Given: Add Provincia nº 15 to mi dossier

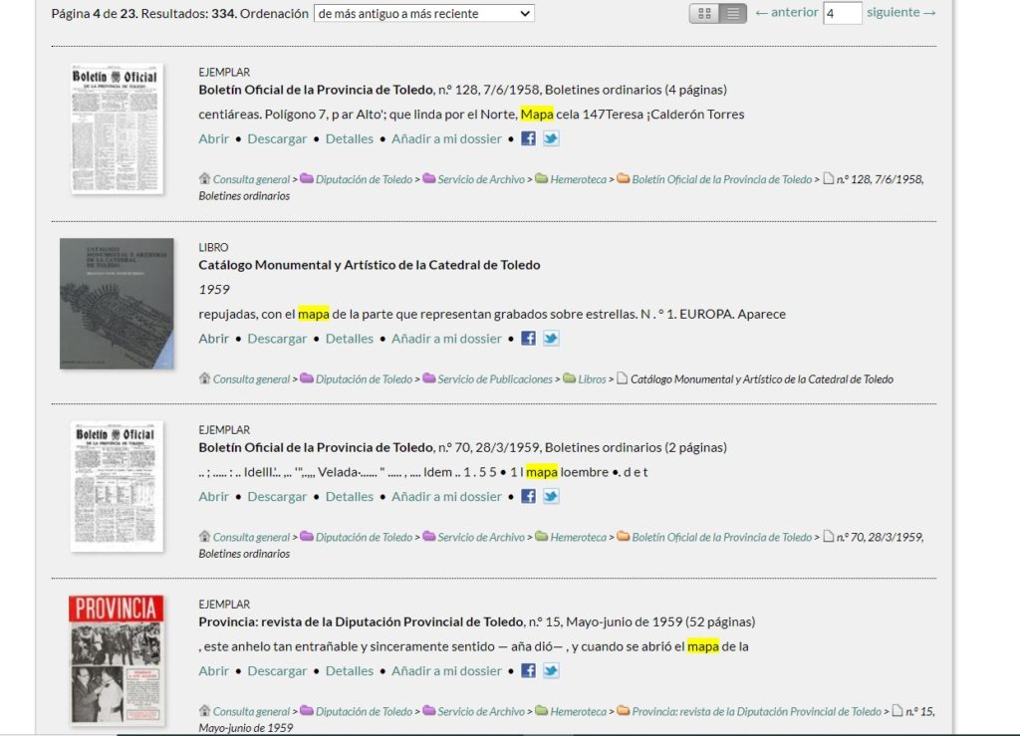Looking at the screenshot, I should point(446,670).
